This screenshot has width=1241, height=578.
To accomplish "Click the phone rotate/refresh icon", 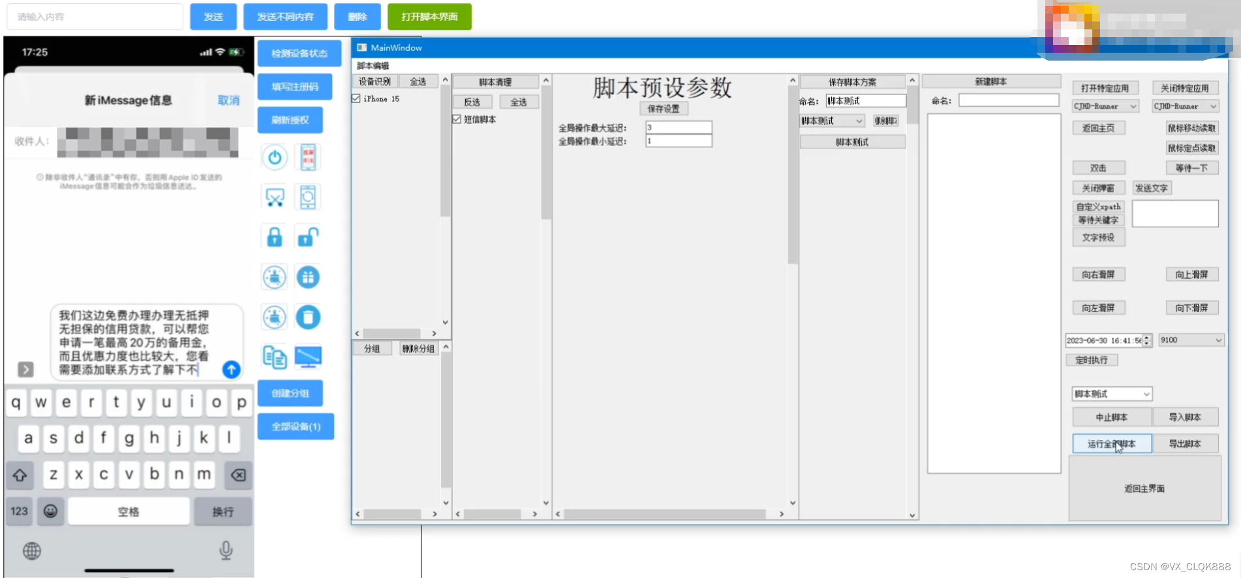I will click(x=308, y=197).
